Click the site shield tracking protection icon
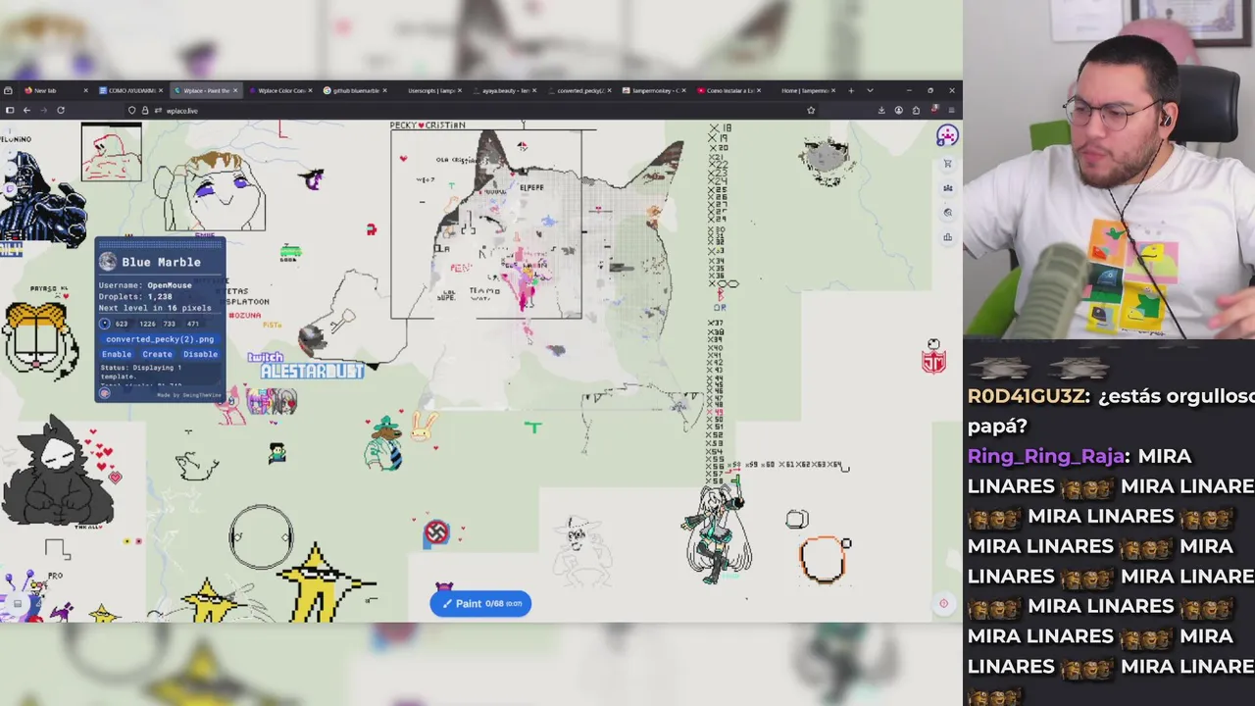The image size is (1255, 706). [x=131, y=110]
